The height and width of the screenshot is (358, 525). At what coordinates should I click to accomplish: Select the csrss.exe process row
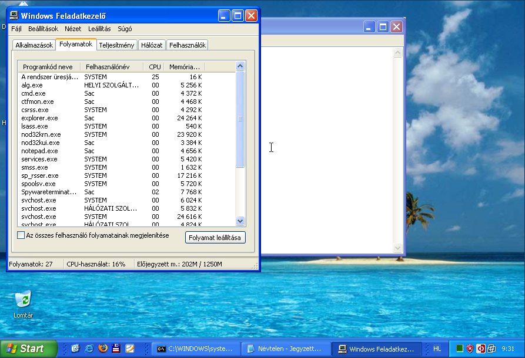pyautogui.click(x=127, y=110)
